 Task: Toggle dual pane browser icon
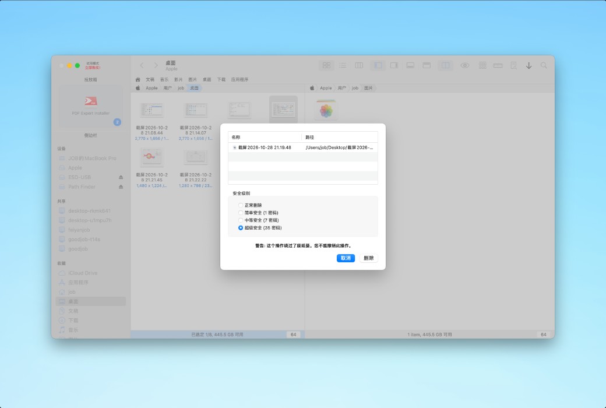[x=446, y=65]
